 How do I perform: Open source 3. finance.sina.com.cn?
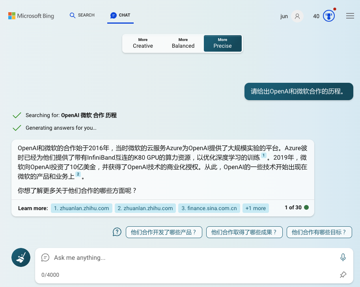[209, 208]
